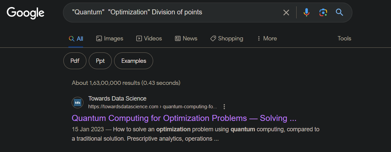
Task: Click the tds site favicon
Action: [x=77, y=103]
